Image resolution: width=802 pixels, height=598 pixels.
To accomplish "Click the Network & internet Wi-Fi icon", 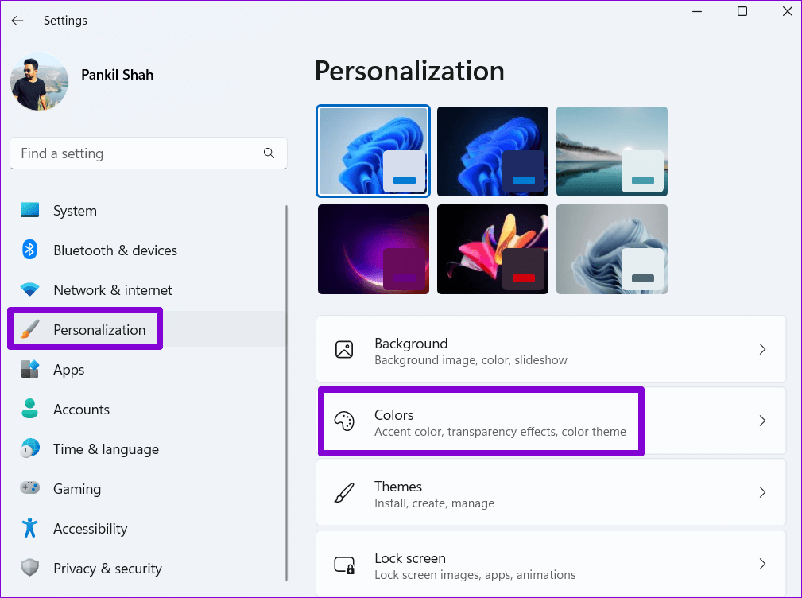I will coord(30,290).
